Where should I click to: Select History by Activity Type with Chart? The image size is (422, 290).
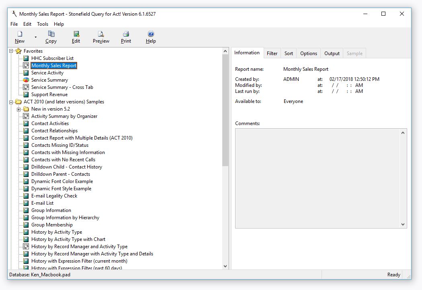[68, 239]
